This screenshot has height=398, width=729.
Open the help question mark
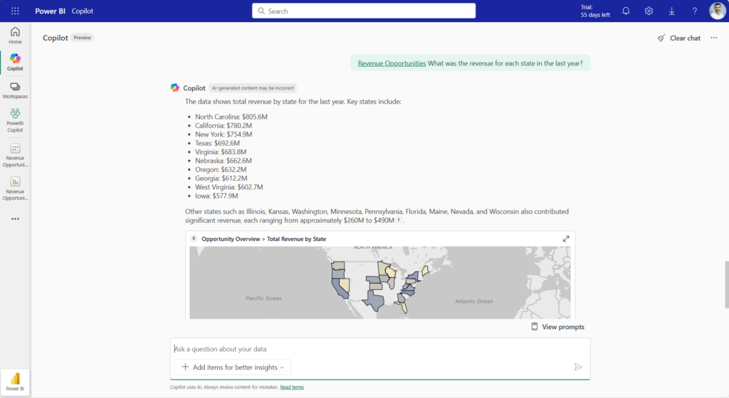[695, 11]
